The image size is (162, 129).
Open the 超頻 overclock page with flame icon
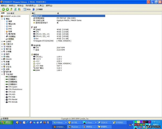pos(9,31)
